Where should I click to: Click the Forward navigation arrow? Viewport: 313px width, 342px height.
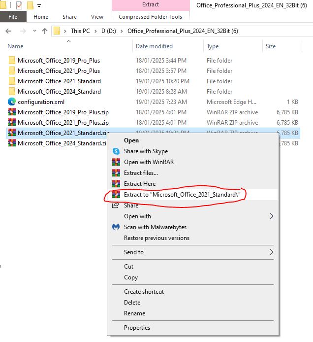[x=23, y=31]
